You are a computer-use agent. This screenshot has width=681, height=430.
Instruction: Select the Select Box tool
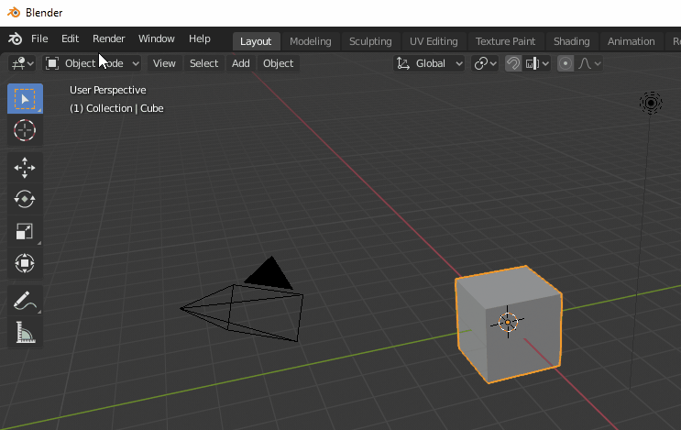pos(25,99)
